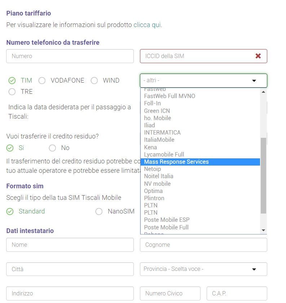Select the TIM operator radio button
This screenshot has width=286, height=303.
(x=12, y=80)
